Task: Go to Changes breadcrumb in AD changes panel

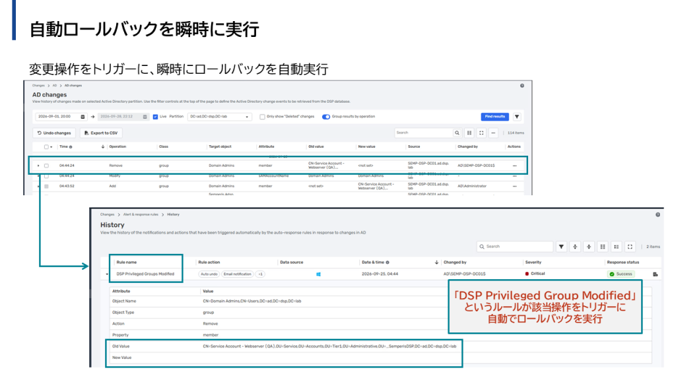Action: [x=38, y=86]
